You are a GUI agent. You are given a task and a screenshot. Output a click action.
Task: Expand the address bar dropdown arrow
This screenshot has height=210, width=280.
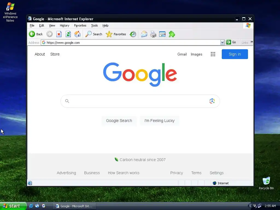click(222, 42)
